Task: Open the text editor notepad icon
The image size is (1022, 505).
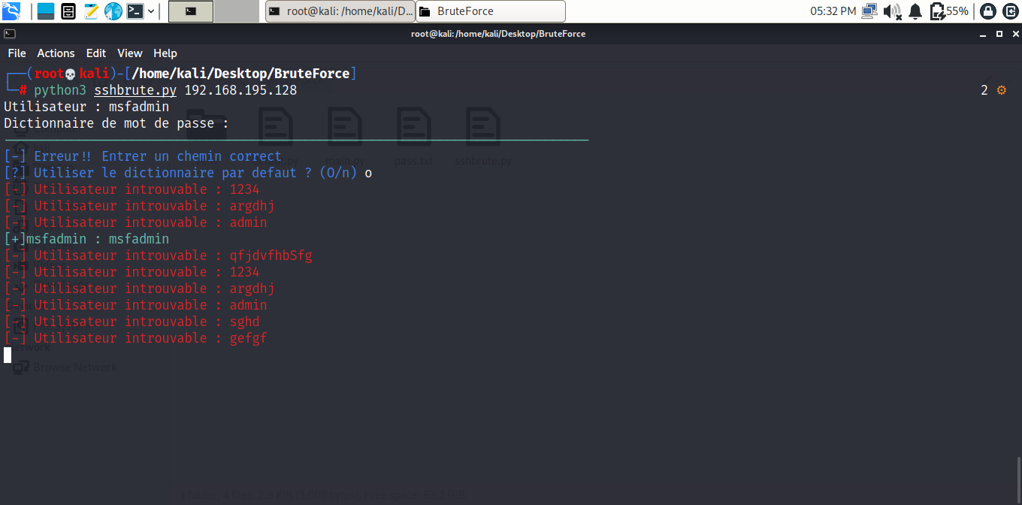Action: click(91, 11)
